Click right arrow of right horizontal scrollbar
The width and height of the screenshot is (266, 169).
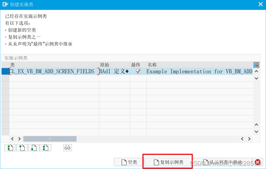(x=249, y=139)
